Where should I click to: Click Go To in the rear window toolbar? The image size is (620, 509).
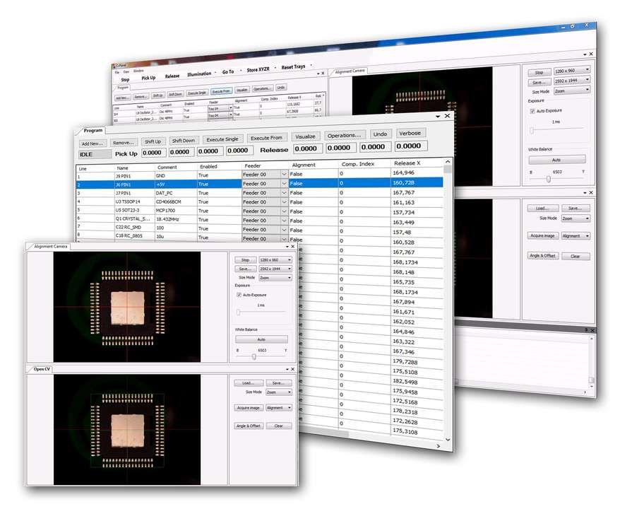tap(228, 71)
